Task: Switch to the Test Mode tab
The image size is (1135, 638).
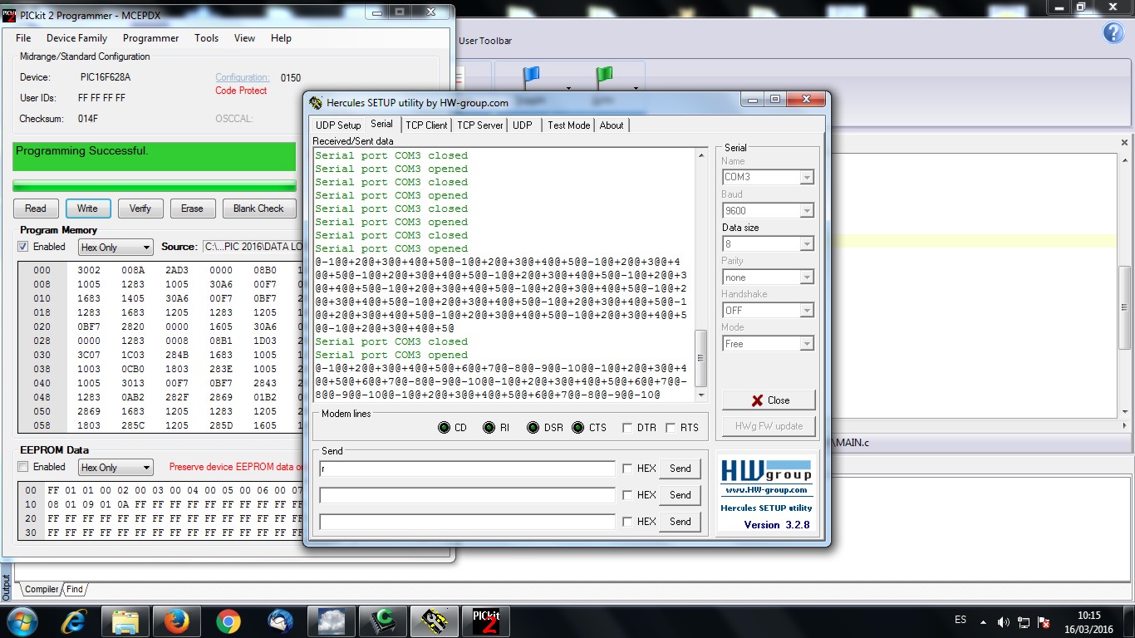Action: click(568, 125)
